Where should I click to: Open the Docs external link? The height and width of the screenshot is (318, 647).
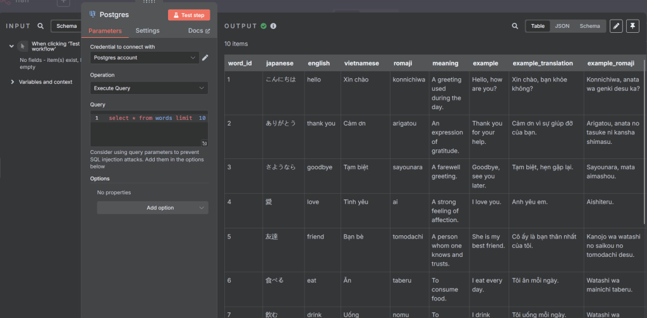(x=199, y=30)
